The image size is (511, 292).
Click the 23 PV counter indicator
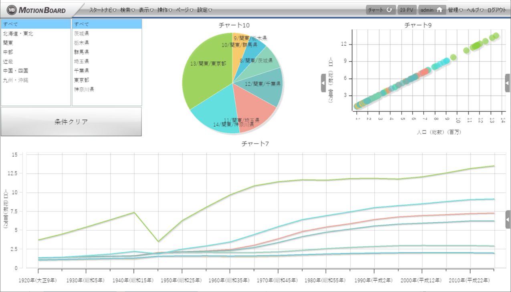(407, 10)
